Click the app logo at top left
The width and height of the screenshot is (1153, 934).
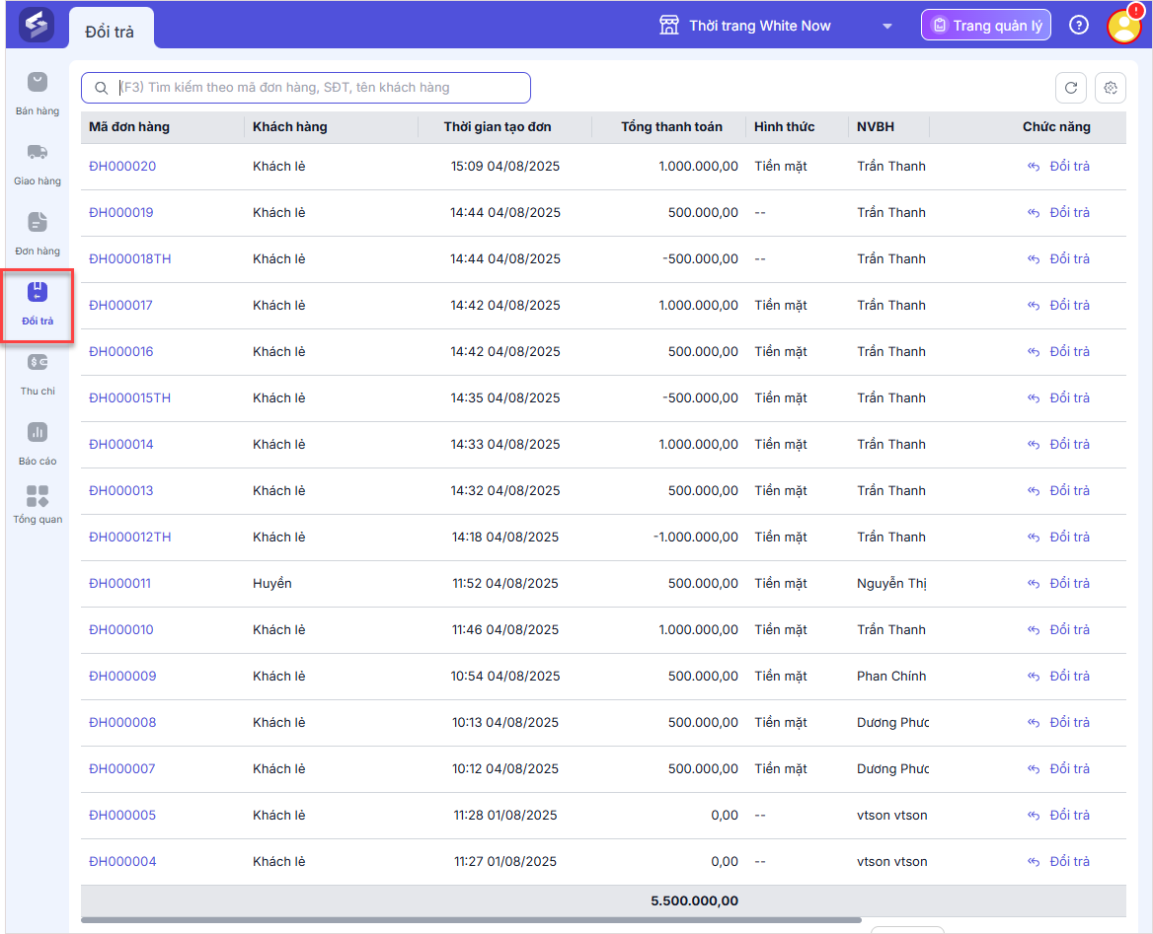(x=37, y=25)
